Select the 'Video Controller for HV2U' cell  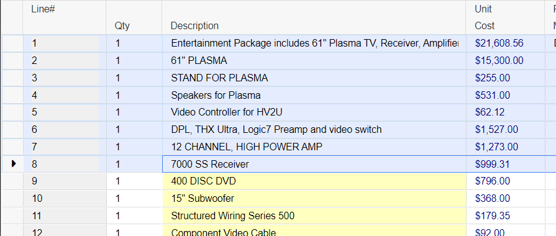(314, 112)
